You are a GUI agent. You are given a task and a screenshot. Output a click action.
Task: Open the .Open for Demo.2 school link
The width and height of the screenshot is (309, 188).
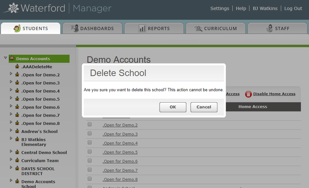(120, 125)
